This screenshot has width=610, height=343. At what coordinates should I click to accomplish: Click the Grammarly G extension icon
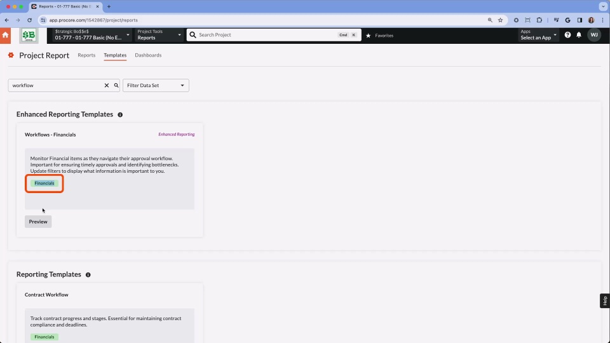[567, 20]
